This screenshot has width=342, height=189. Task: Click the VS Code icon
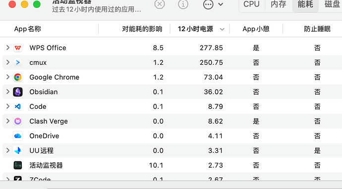coord(18,106)
